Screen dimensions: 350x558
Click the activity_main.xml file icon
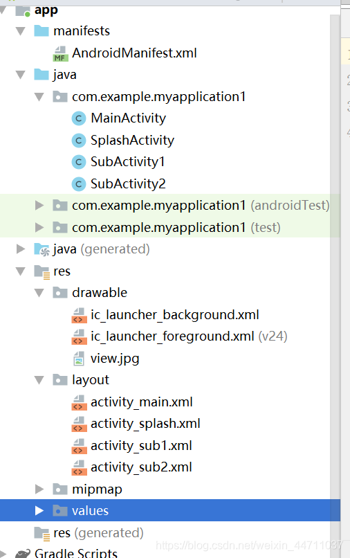pos(79,403)
